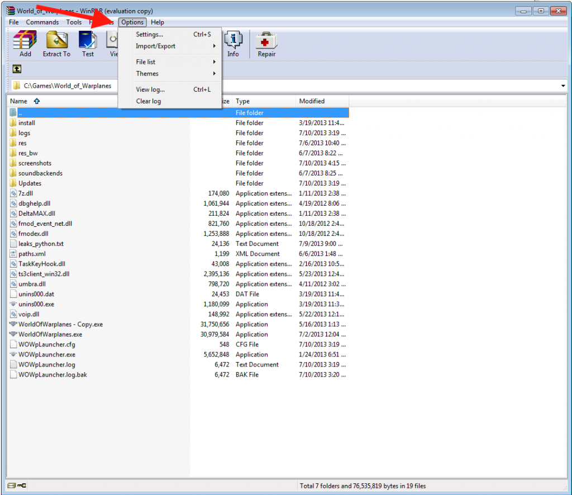Select View log... menu entry
The height and width of the screenshot is (495, 572).
pyautogui.click(x=170, y=89)
